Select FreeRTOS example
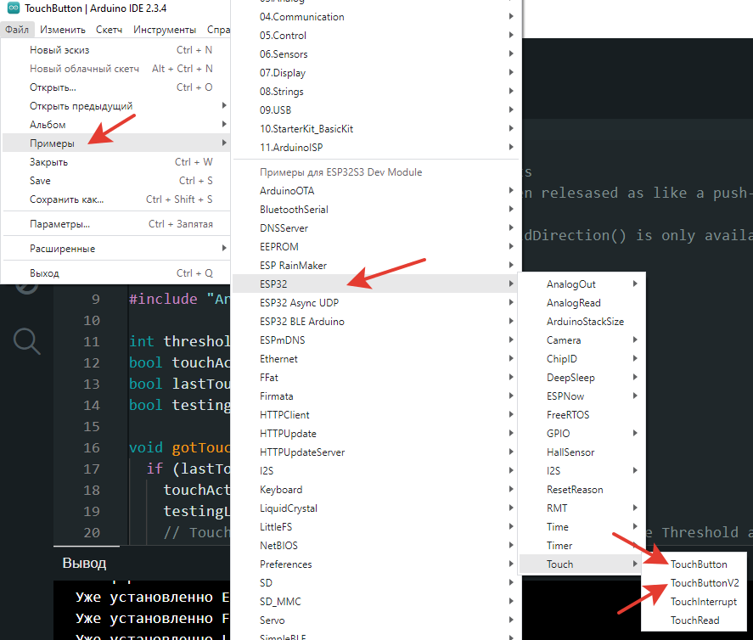 pos(582,415)
